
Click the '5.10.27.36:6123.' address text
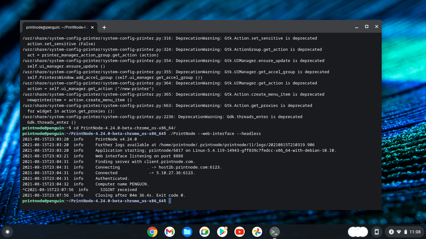tap(176, 173)
